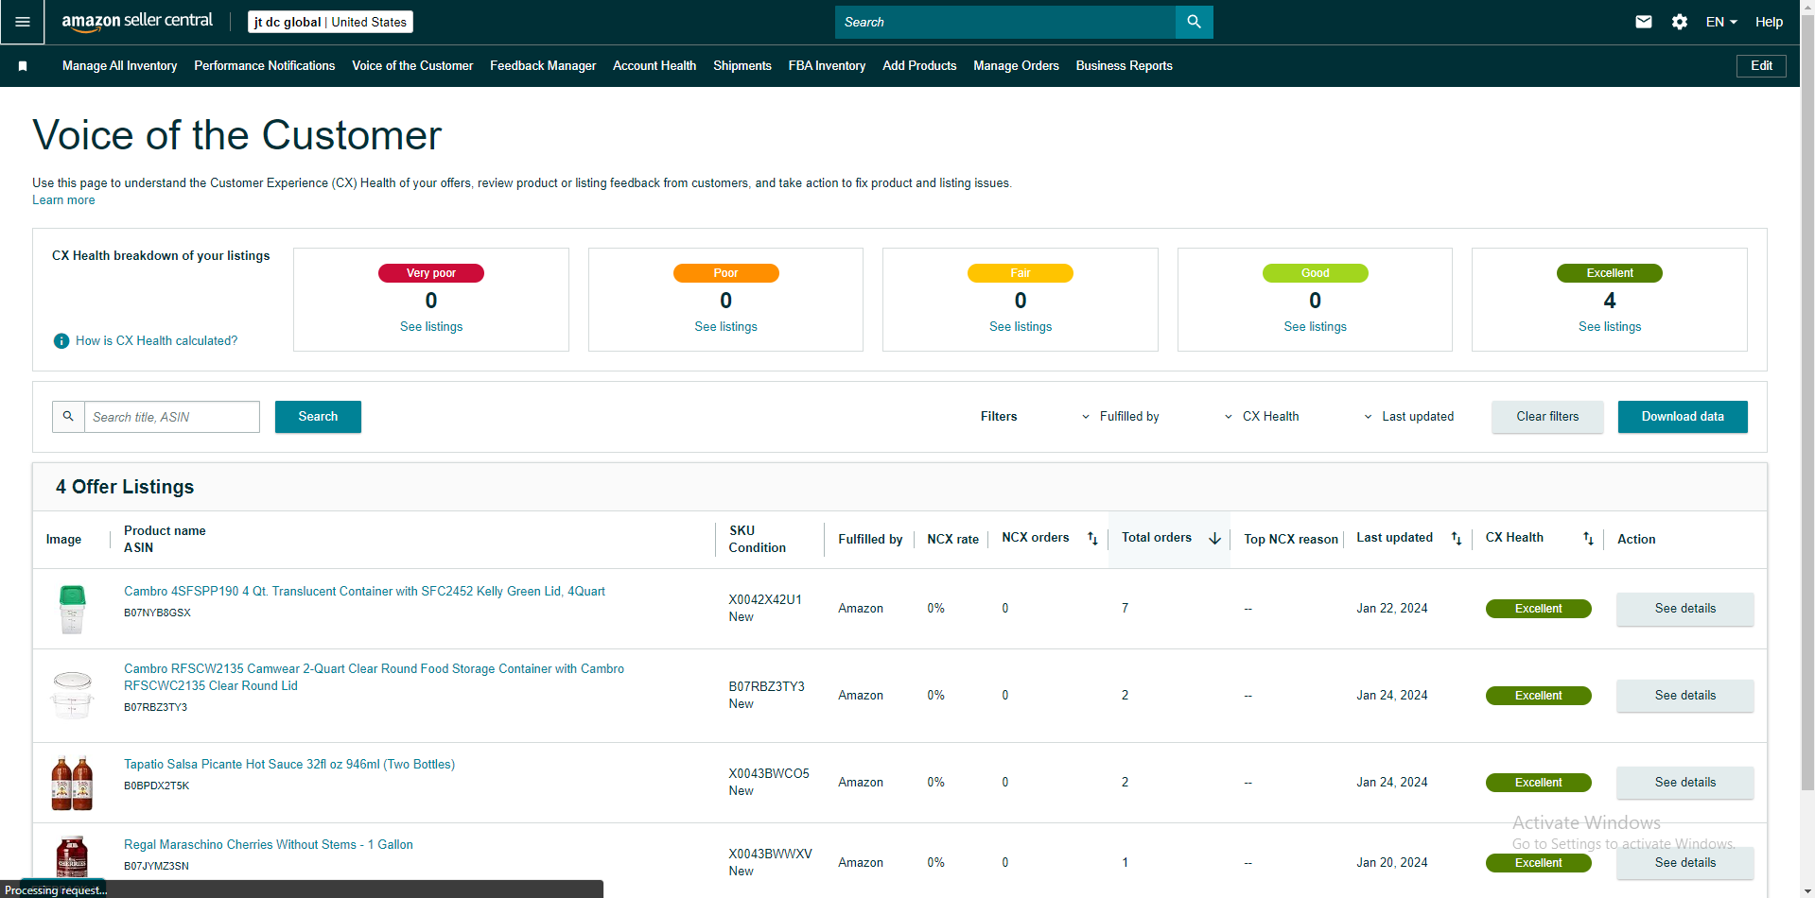The height and width of the screenshot is (898, 1815).
Task: Go to Voice of the Customer menu item
Action: [x=412, y=66]
